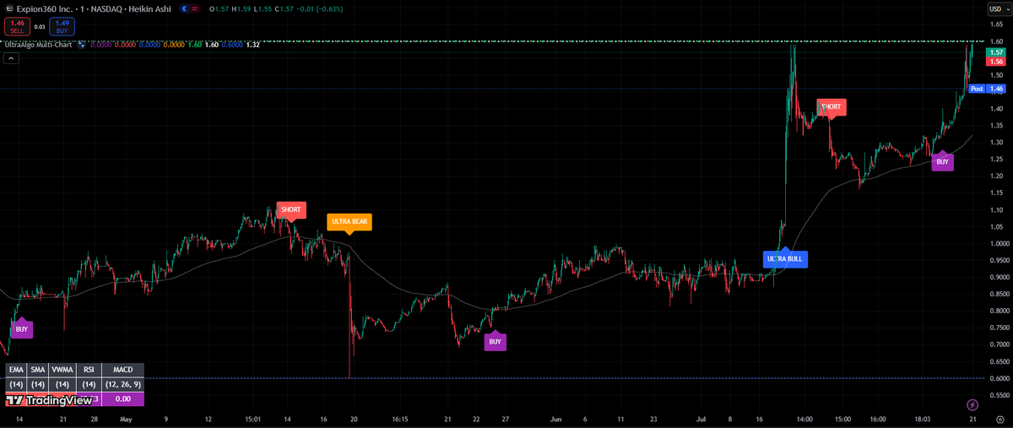Click the Heikin Ashi chart type label
1013x428 pixels.
tap(149, 8)
